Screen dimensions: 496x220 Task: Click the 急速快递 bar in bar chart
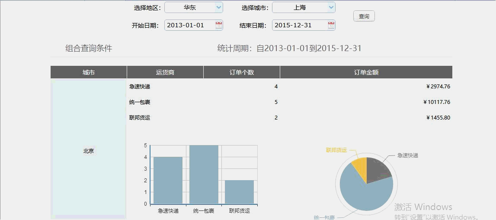click(168, 180)
